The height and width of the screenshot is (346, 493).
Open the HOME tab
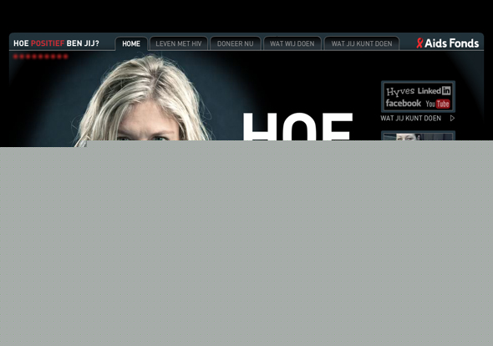131,43
